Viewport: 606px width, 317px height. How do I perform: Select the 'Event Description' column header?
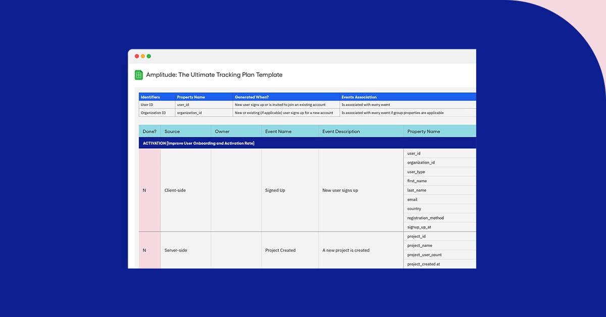[x=361, y=131]
